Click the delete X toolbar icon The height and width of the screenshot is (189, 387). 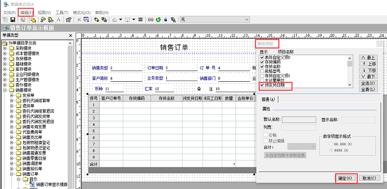coord(79,19)
